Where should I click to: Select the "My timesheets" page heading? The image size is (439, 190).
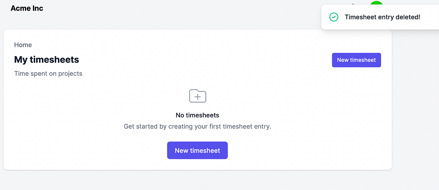47,60
